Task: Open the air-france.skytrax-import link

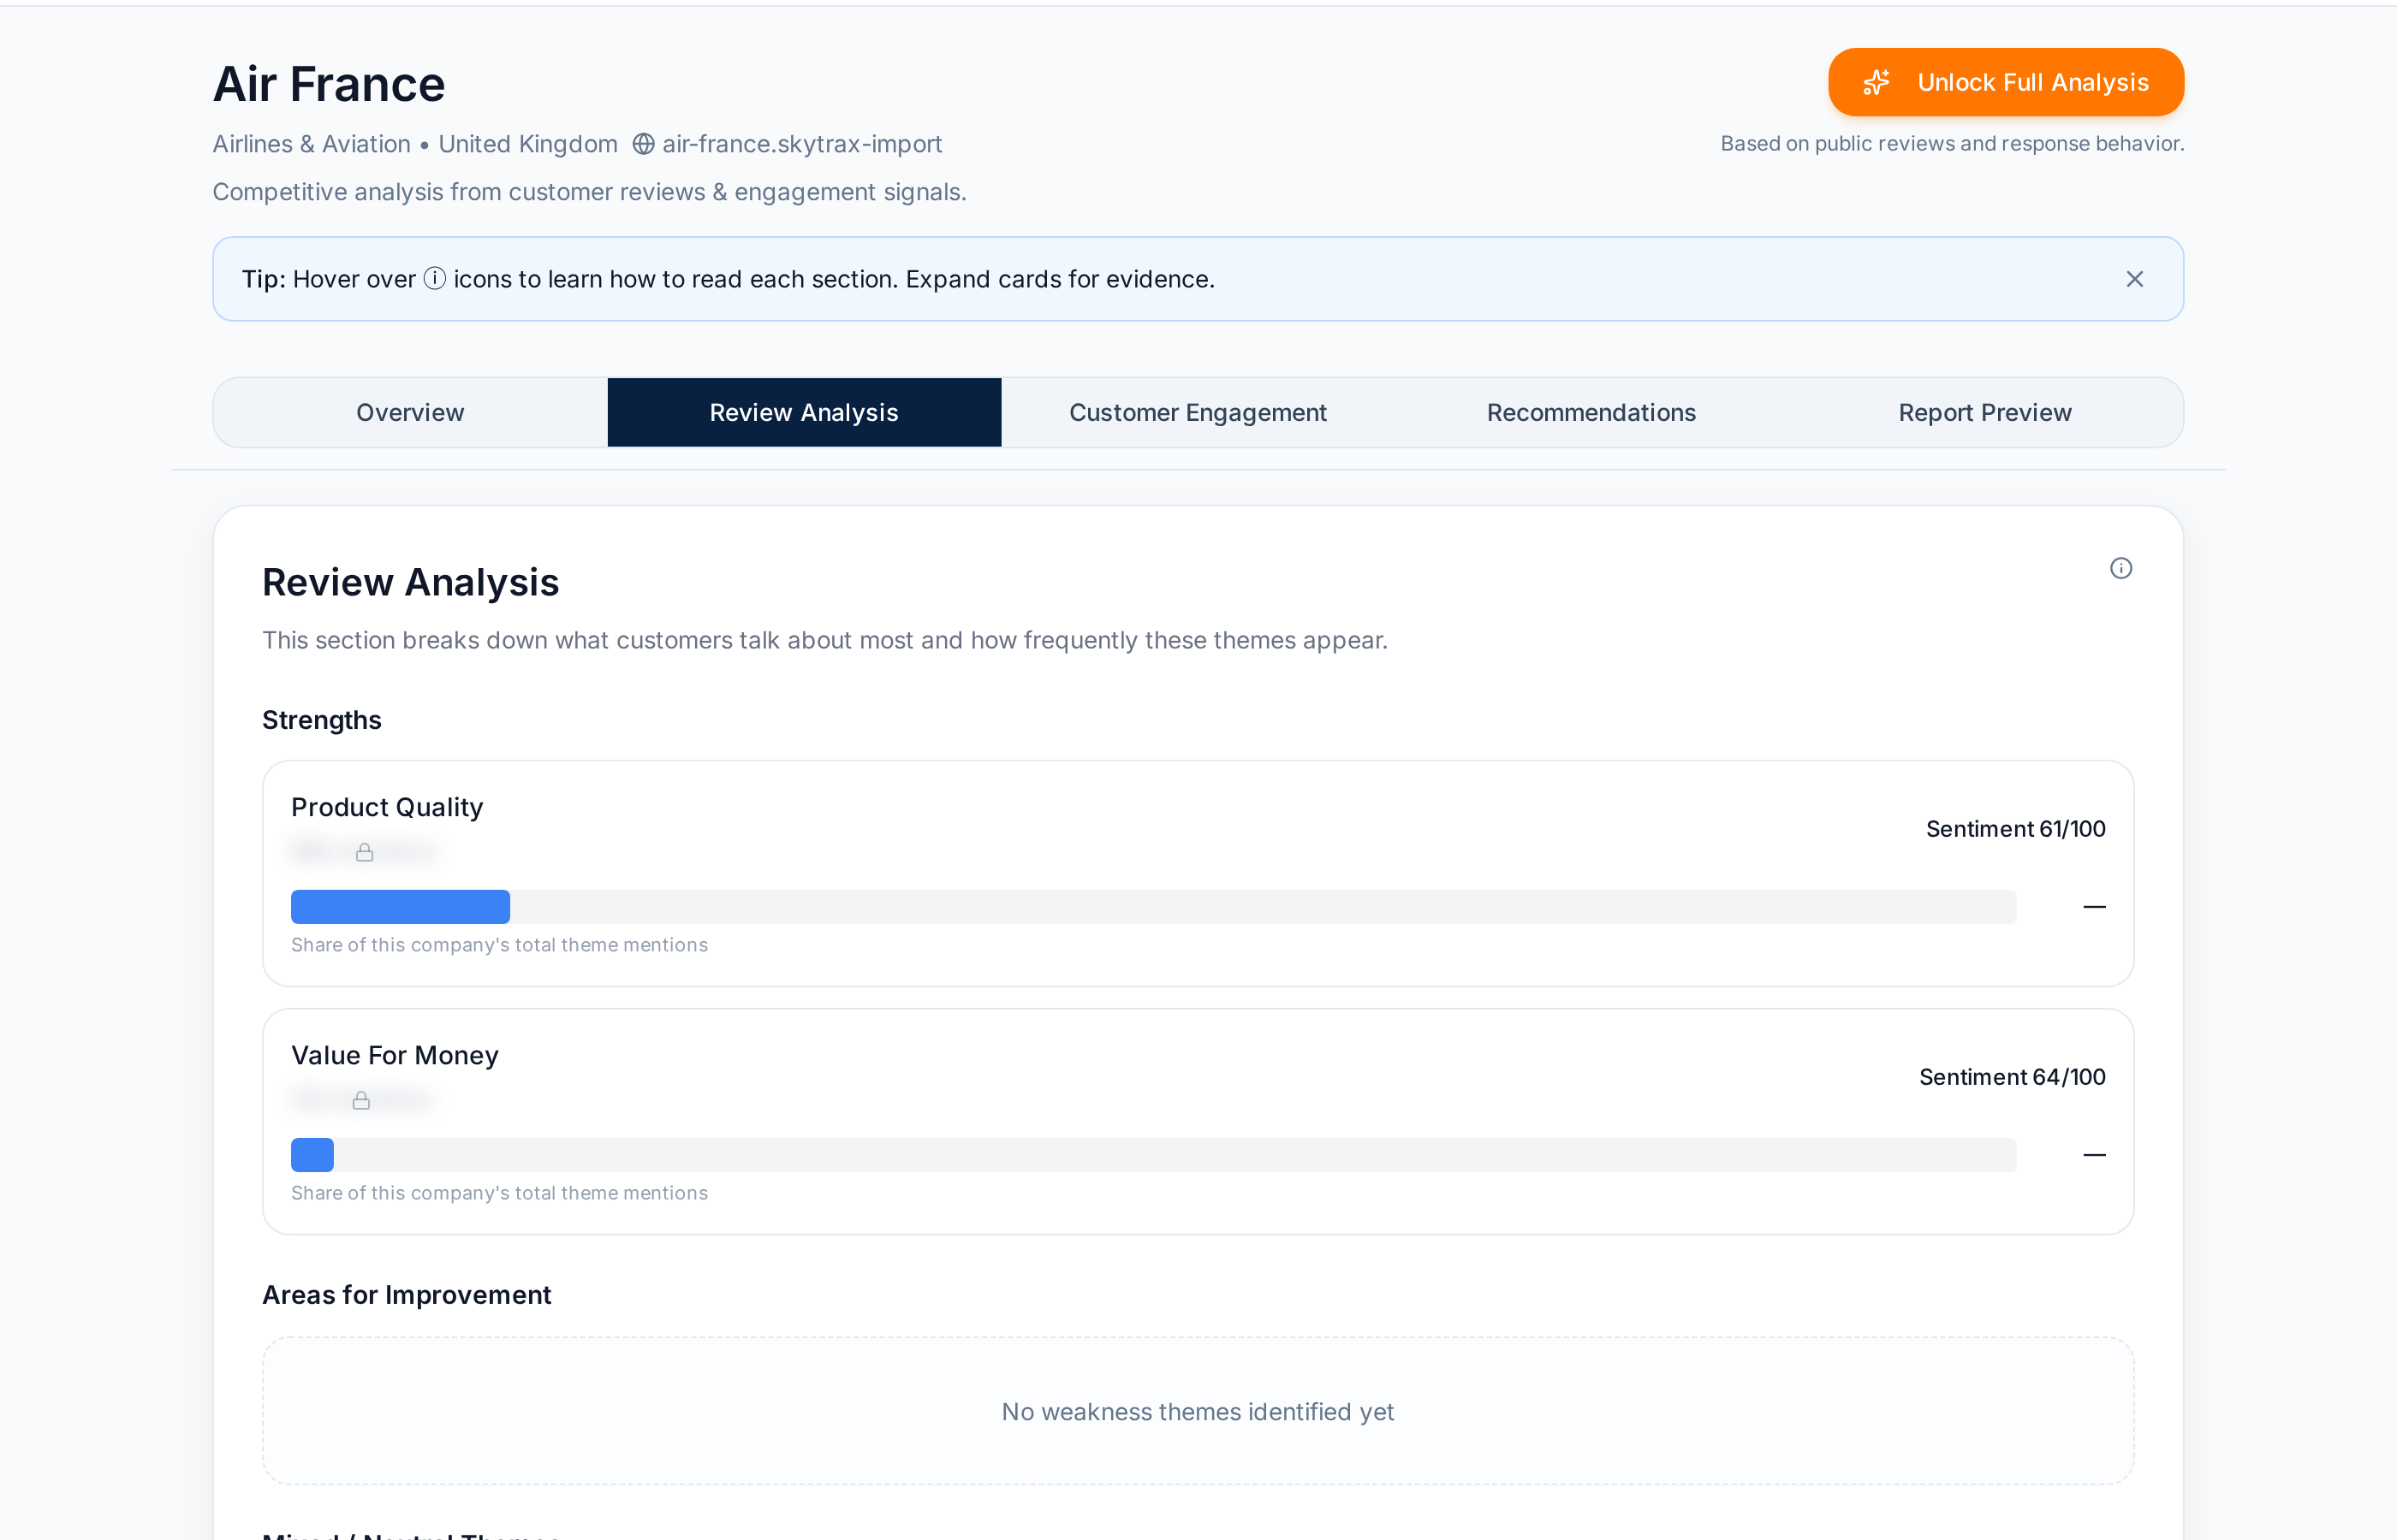Action: tap(801, 144)
